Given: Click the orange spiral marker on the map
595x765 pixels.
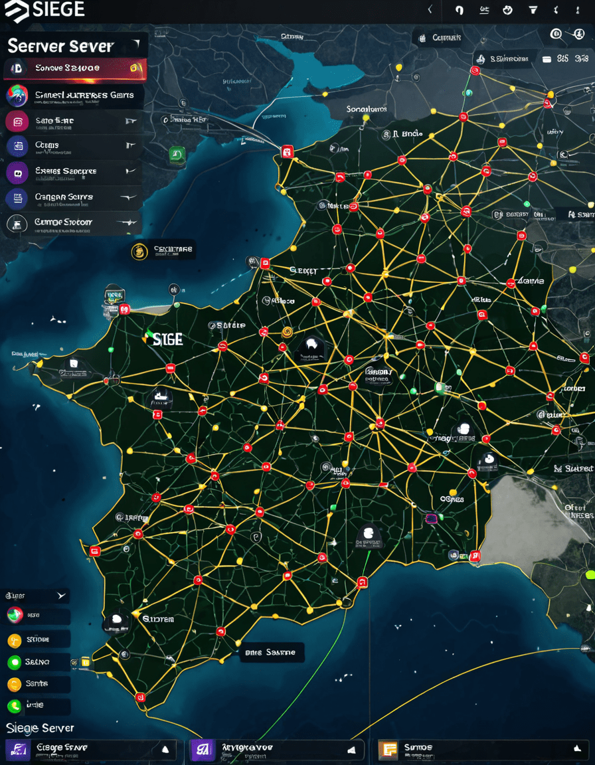Looking at the screenshot, I should (x=287, y=332).
